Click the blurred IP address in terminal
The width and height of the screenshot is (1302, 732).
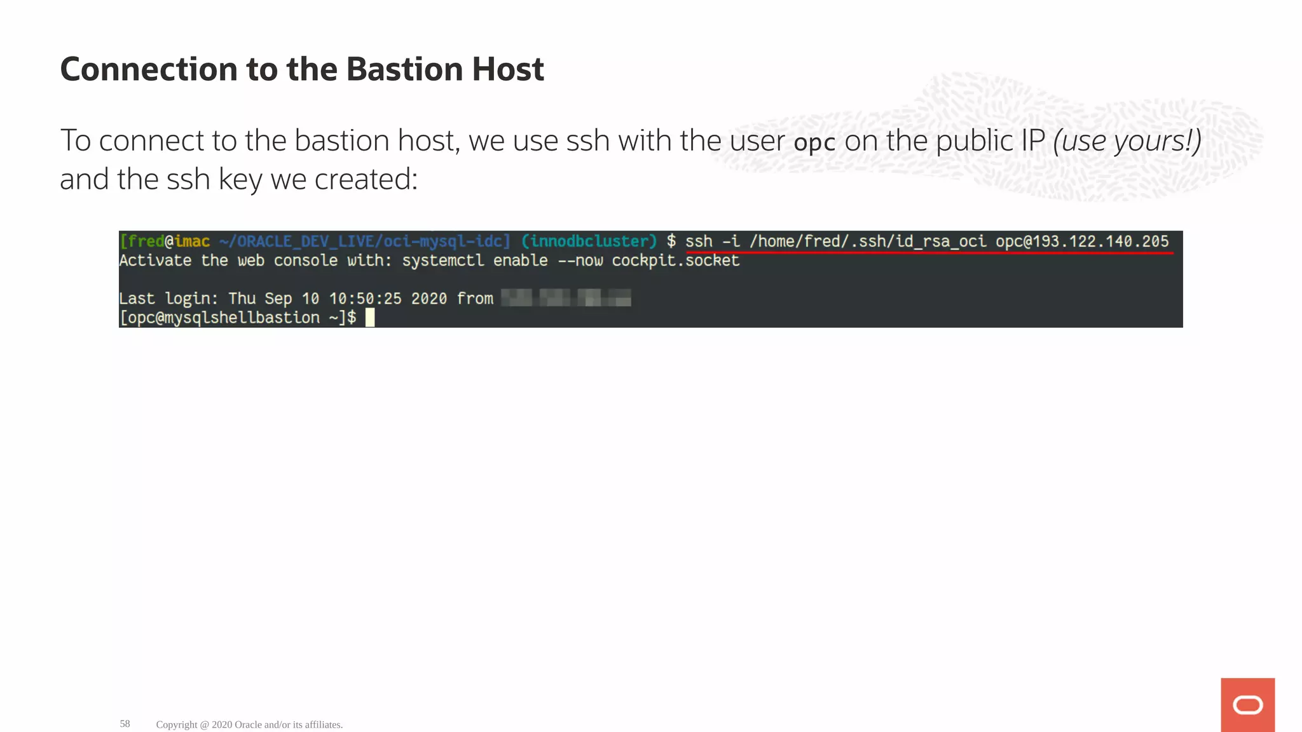[566, 298]
